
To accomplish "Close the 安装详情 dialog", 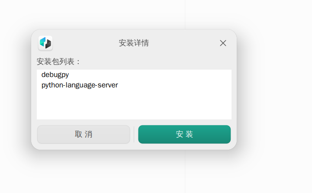I will [223, 43].
